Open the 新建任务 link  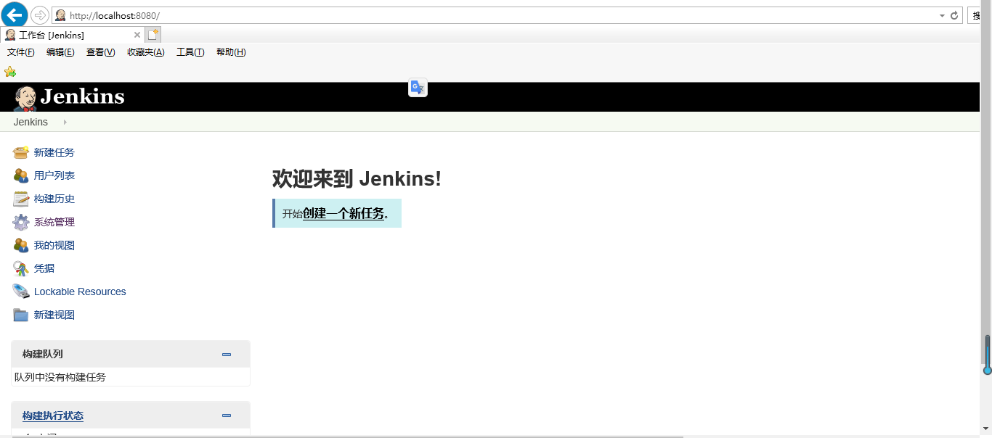click(x=54, y=152)
